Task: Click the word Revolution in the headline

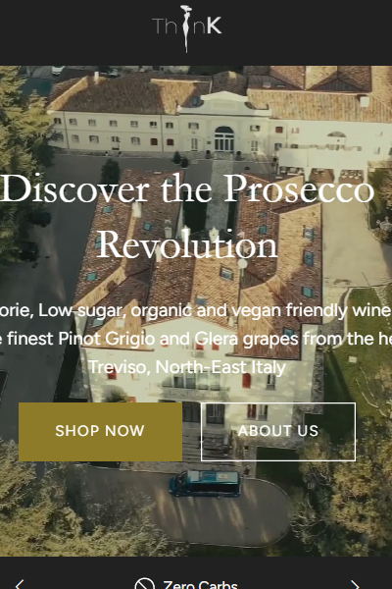Action: coord(187,245)
